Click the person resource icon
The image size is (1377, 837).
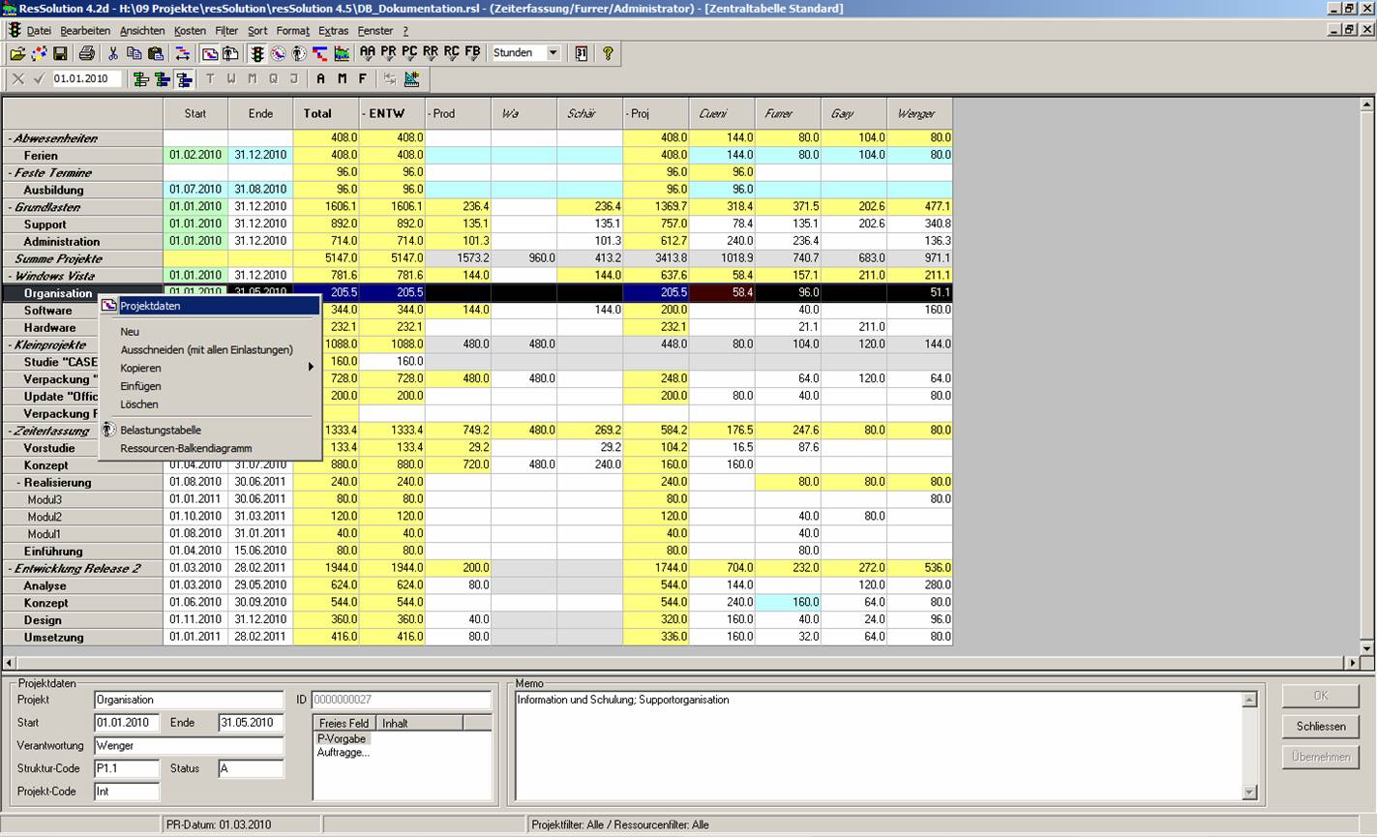pyautogui.click(x=299, y=53)
